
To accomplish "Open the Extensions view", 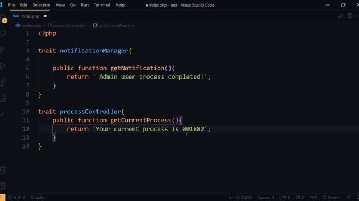I will (x=3, y=82).
